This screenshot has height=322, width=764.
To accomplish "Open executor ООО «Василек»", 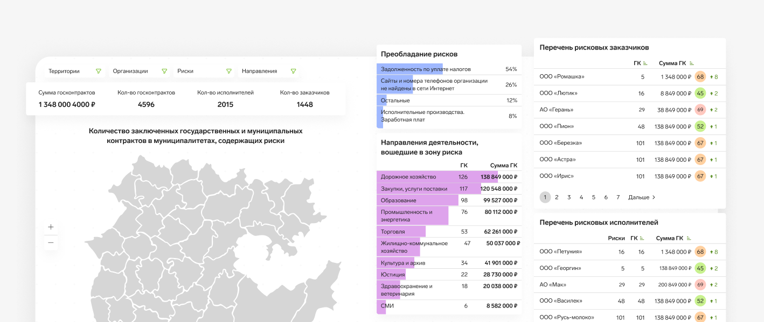I will pyautogui.click(x=561, y=301).
